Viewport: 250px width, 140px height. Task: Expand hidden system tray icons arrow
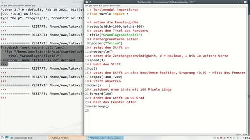click(241, 138)
